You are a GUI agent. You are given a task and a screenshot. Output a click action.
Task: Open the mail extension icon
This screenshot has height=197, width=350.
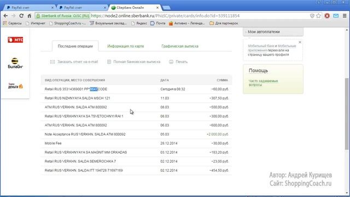click(x=336, y=16)
